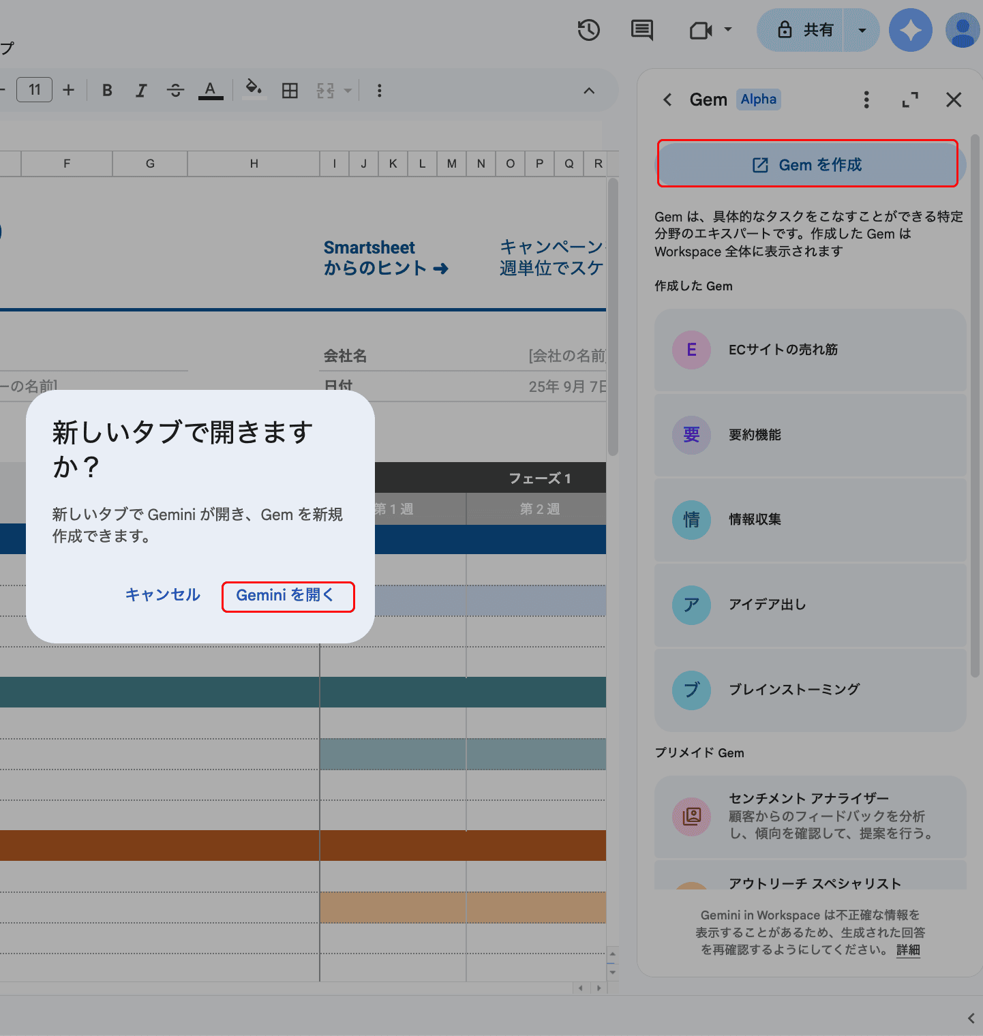Go back with Gem panel arrow

[x=667, y=100]
